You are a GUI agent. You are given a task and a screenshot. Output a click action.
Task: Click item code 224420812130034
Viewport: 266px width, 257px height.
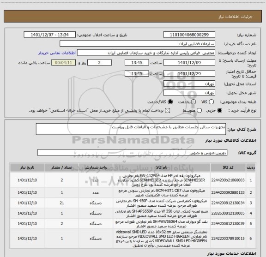pyautogui.click(x=228, y=203)
